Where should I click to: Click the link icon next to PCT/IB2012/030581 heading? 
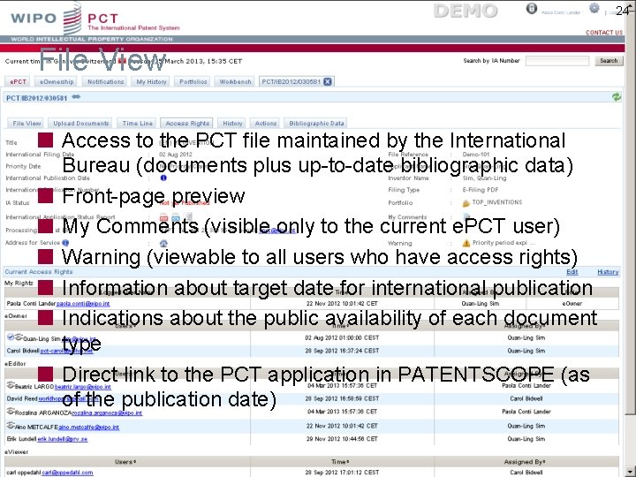click(x=76, y=97)
